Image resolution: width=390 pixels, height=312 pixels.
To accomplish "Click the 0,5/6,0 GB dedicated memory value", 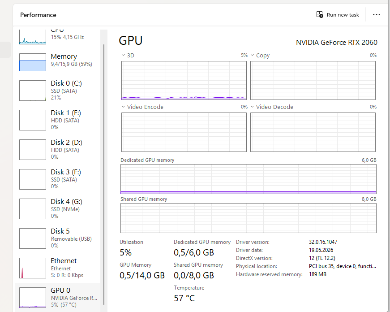I will [x=194, y=252].
